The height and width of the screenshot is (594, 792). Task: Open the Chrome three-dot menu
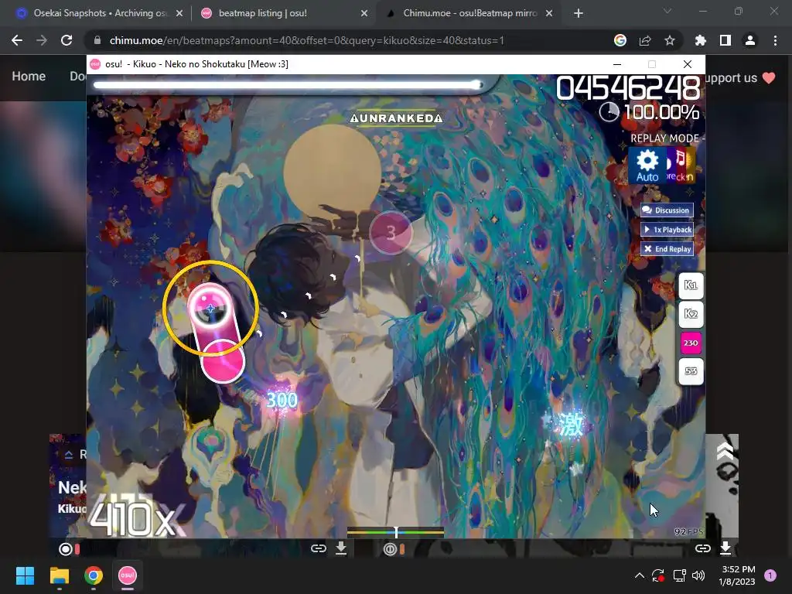[775, 40]
